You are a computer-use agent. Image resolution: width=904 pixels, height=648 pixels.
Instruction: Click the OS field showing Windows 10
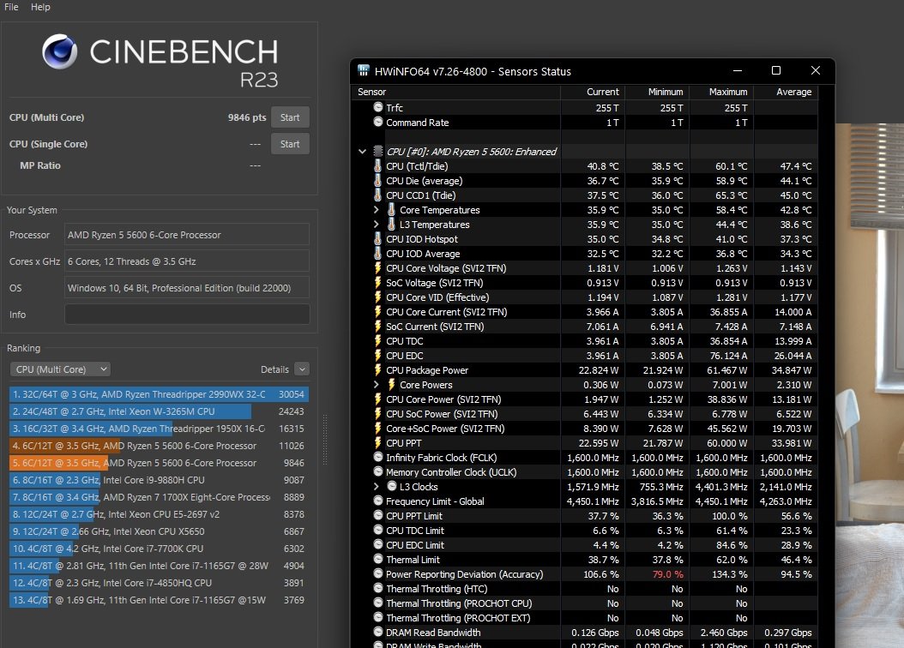(187, 288)
